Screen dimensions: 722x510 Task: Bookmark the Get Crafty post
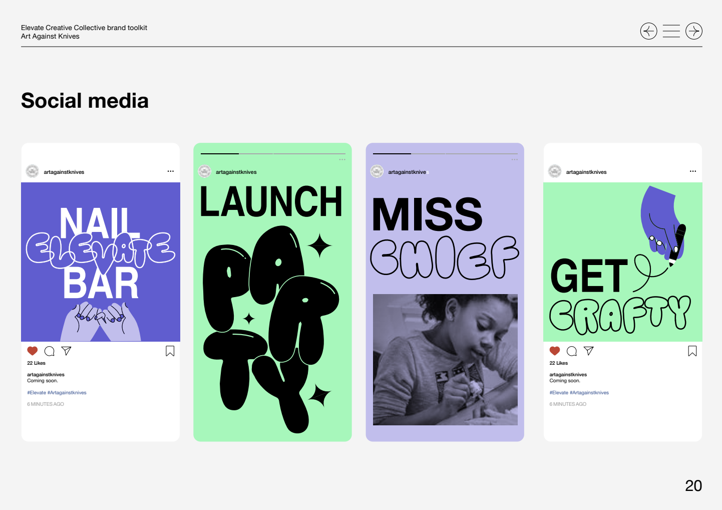click(x=692, y=351)
